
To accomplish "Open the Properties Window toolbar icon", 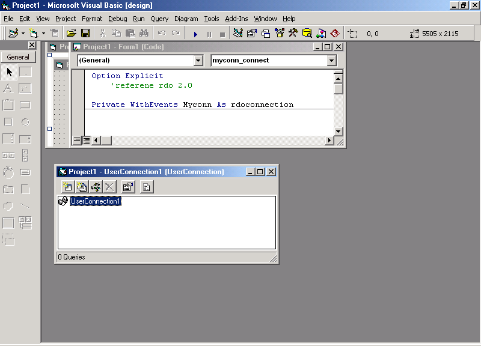I will click(252, 34).
